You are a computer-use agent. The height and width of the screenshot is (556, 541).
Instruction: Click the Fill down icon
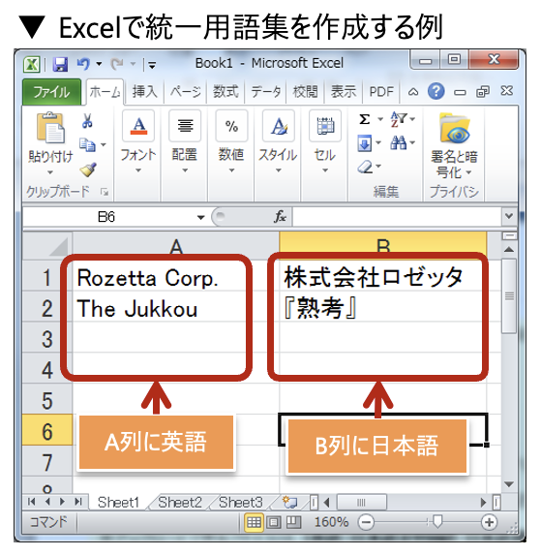(x=365, y=143)
